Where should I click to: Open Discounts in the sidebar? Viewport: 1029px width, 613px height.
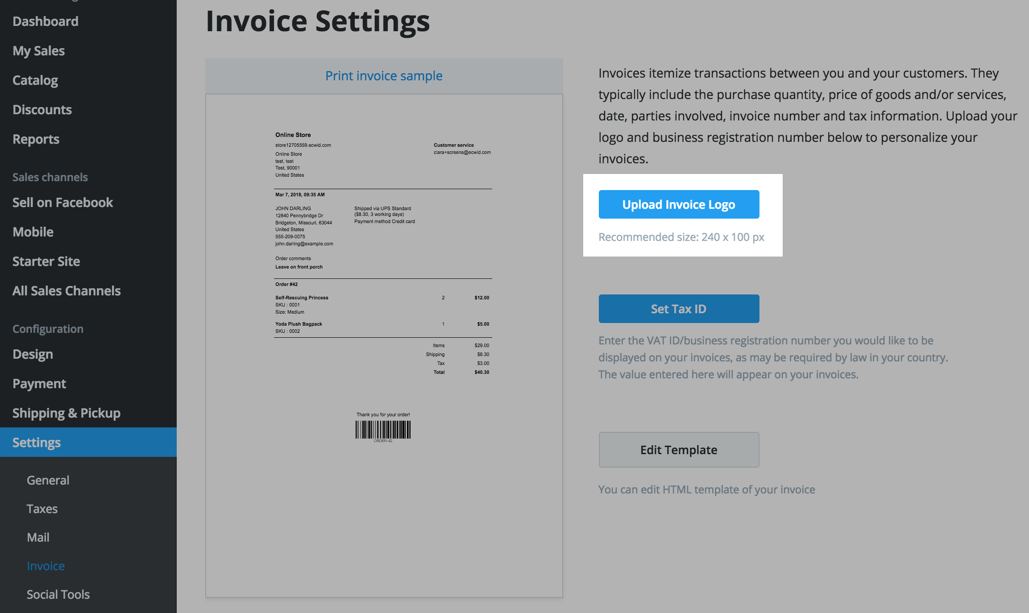tap(42, 110)
